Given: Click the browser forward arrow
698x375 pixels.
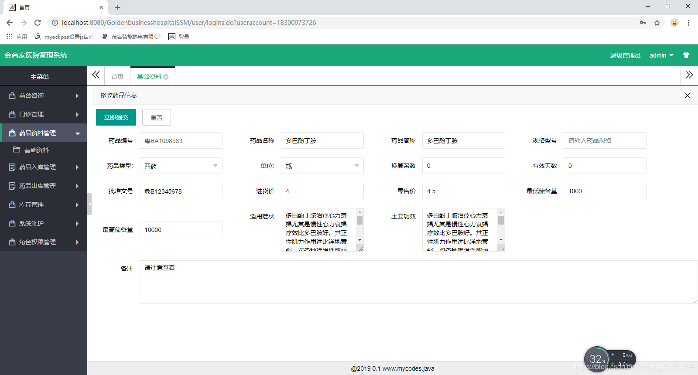Looking at the screenshot, I should 24,23.
